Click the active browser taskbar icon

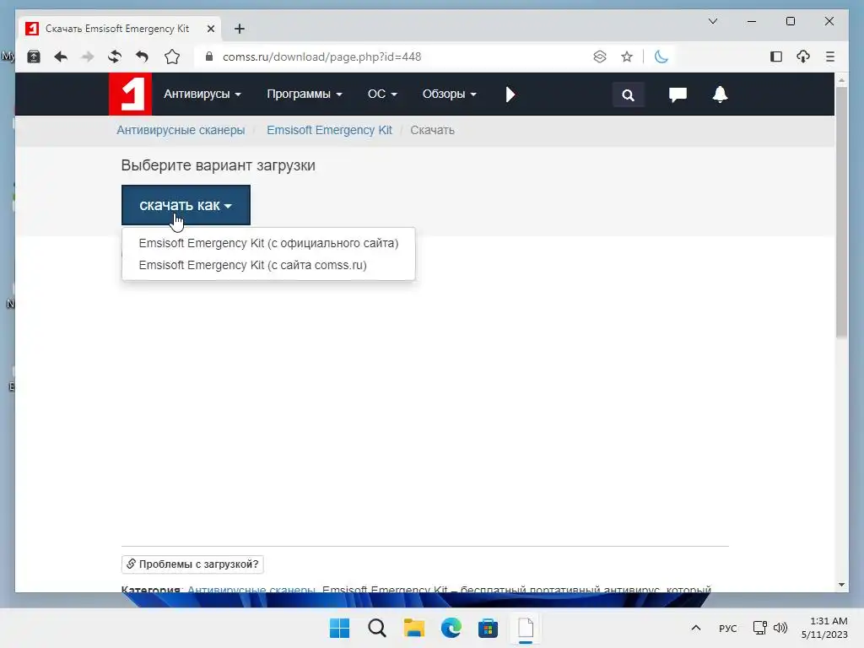click(x=525, y=628)
